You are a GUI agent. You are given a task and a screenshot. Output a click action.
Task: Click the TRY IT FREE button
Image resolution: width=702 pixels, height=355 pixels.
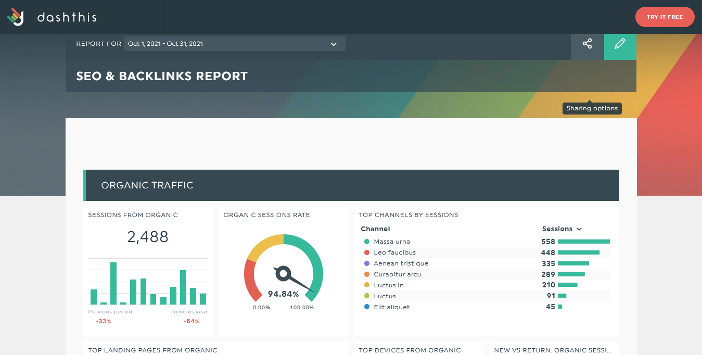665,17
